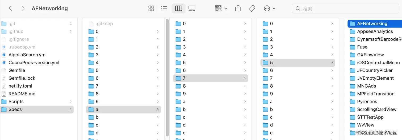Switch to list view

point(164,8)
